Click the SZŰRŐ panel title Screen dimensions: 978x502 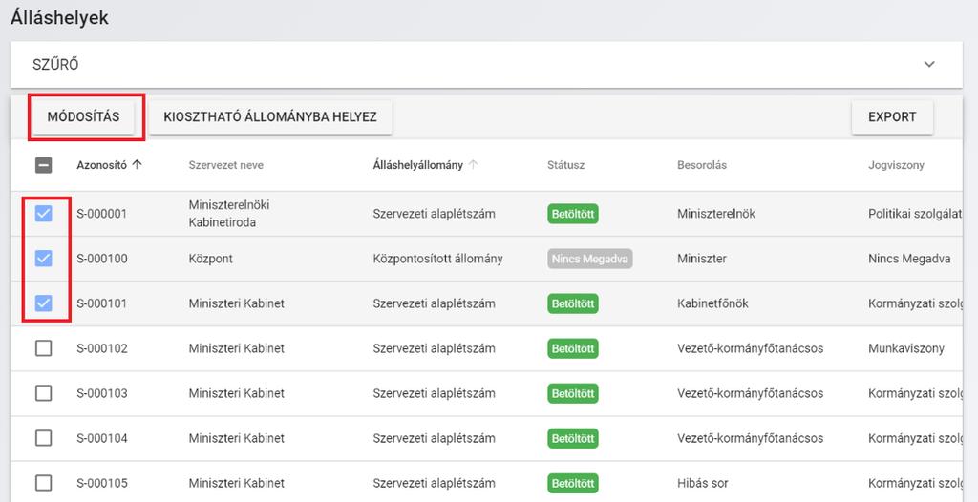[x=55, y=65]
